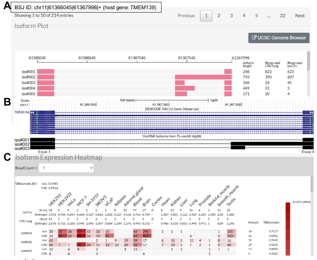Screen dimensions: 317x260
Task: Go to page 2 of entries
Action: click(219, 16)
